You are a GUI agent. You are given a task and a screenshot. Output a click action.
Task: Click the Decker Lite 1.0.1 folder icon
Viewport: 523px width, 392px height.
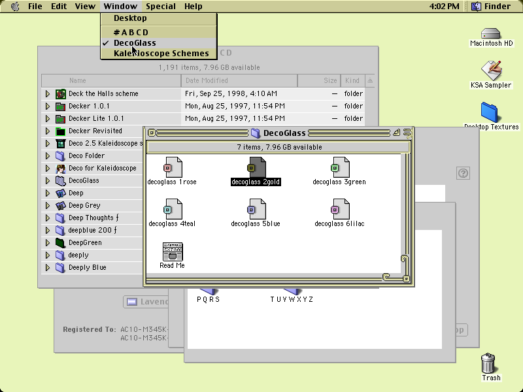click(60, 119)
